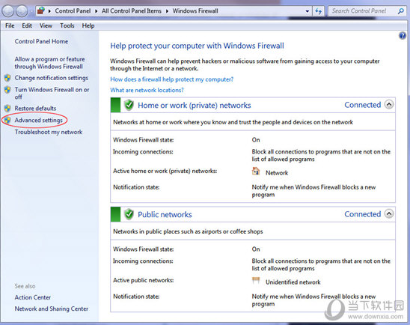The width and height of the screenshot is (410, 325).
Task: Click the refresh button beside address bar
Action: [318, 11]
